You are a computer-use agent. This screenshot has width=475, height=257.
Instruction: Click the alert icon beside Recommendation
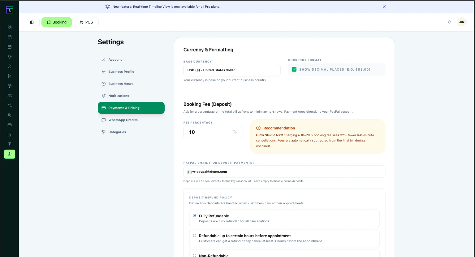(x=258, y=128)
